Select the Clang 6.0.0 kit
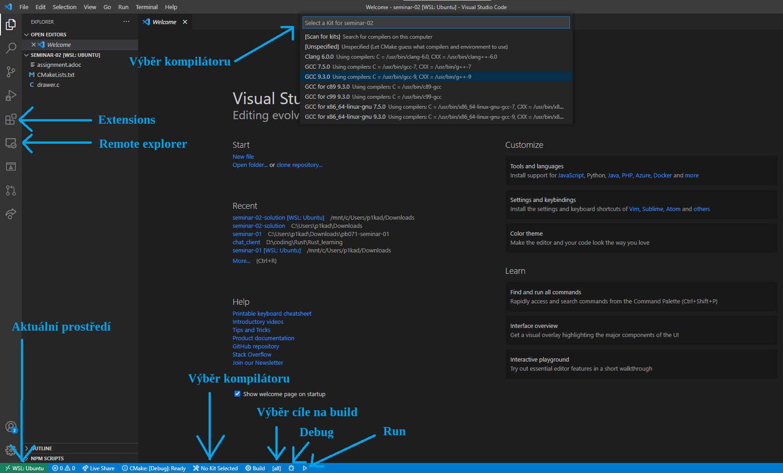 pos(436,57)
